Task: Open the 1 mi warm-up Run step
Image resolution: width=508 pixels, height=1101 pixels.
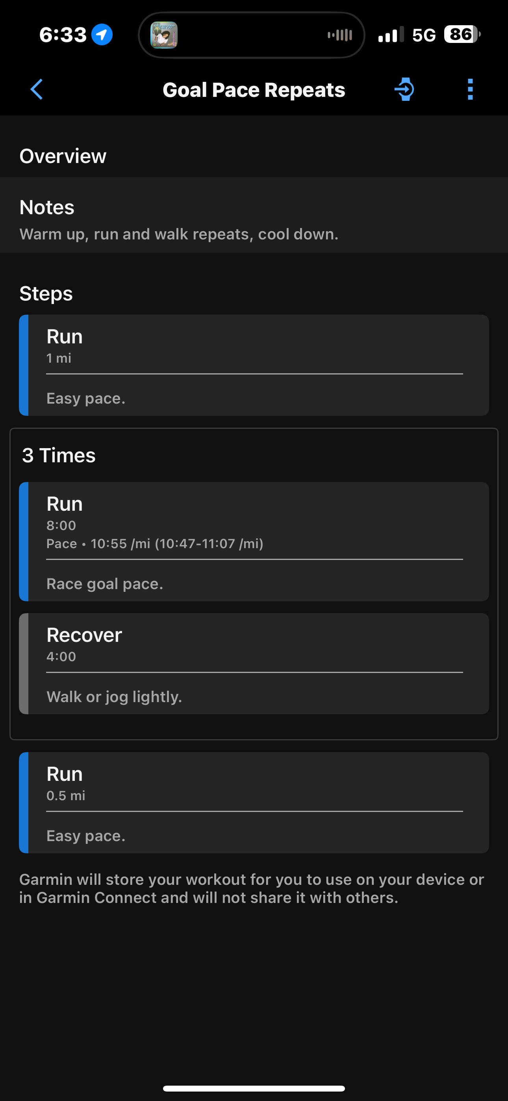Action: coord(254,365)
